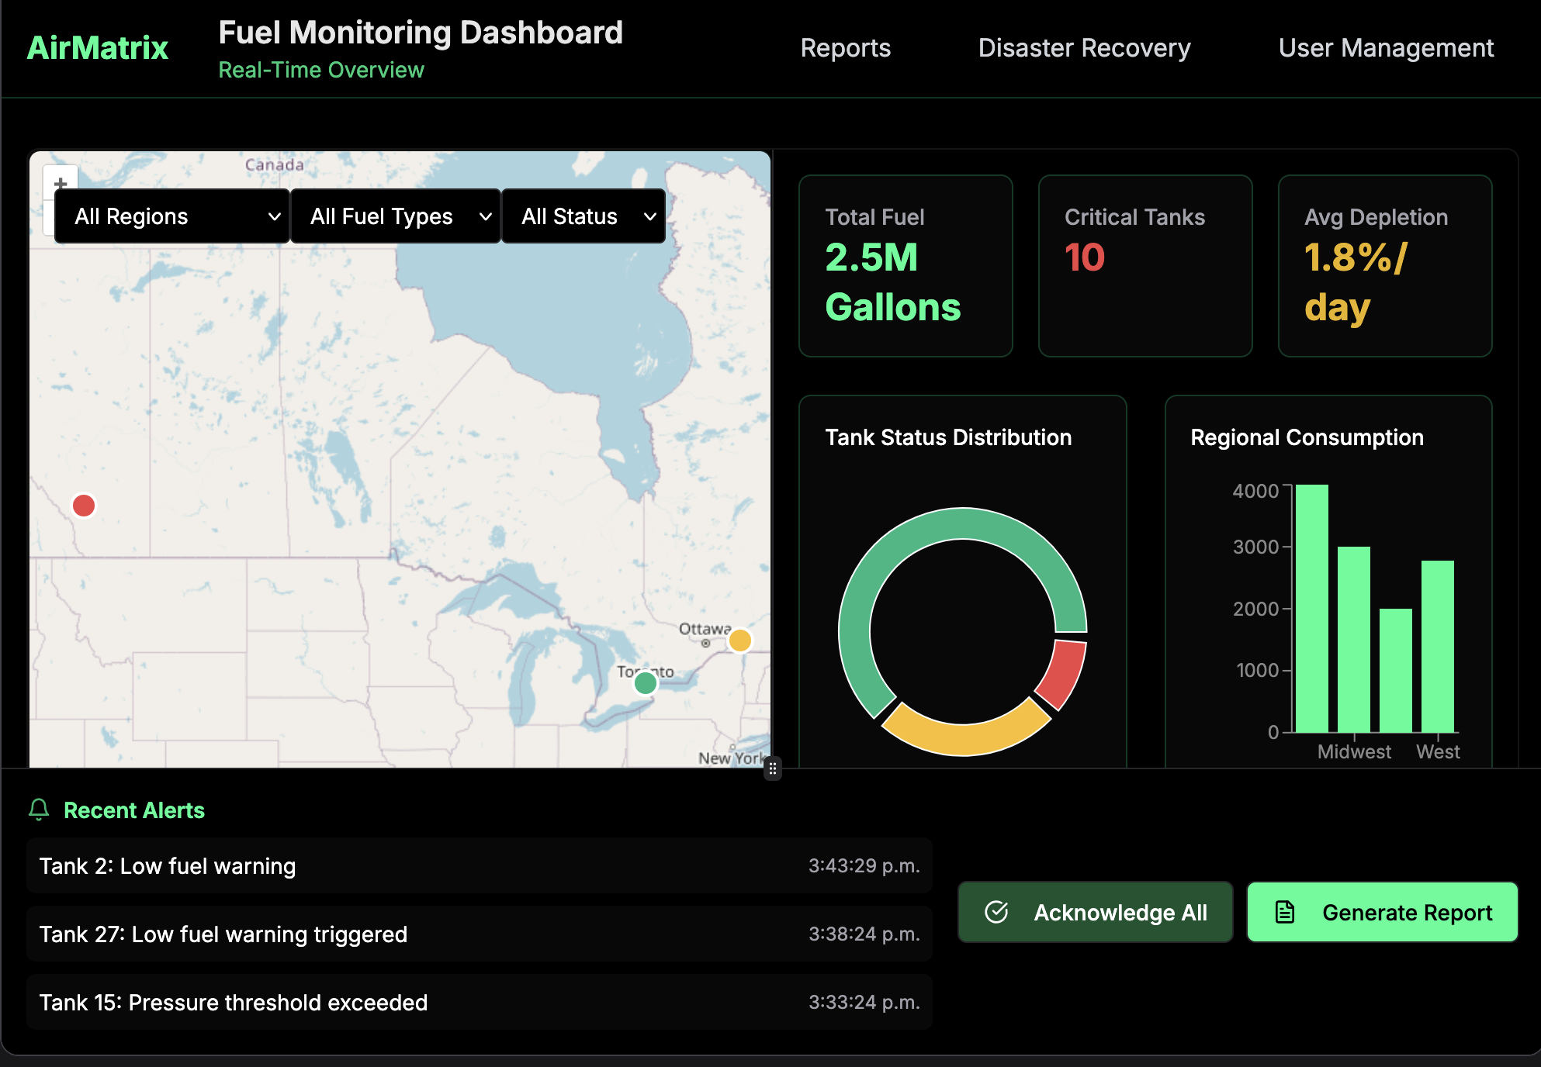Select the red critical tank marker on the map

84,505
